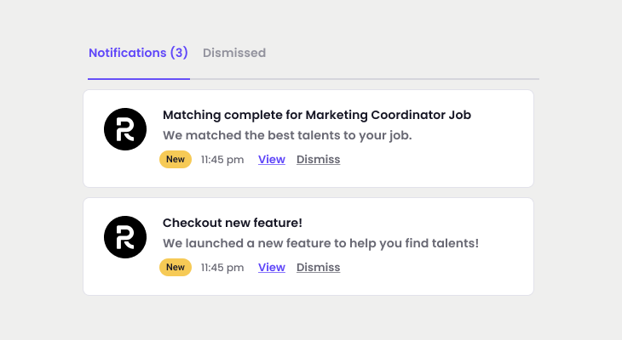Screen dimensions: 622x340
Task: View the Checkout new feature notification
Action: 271,268
